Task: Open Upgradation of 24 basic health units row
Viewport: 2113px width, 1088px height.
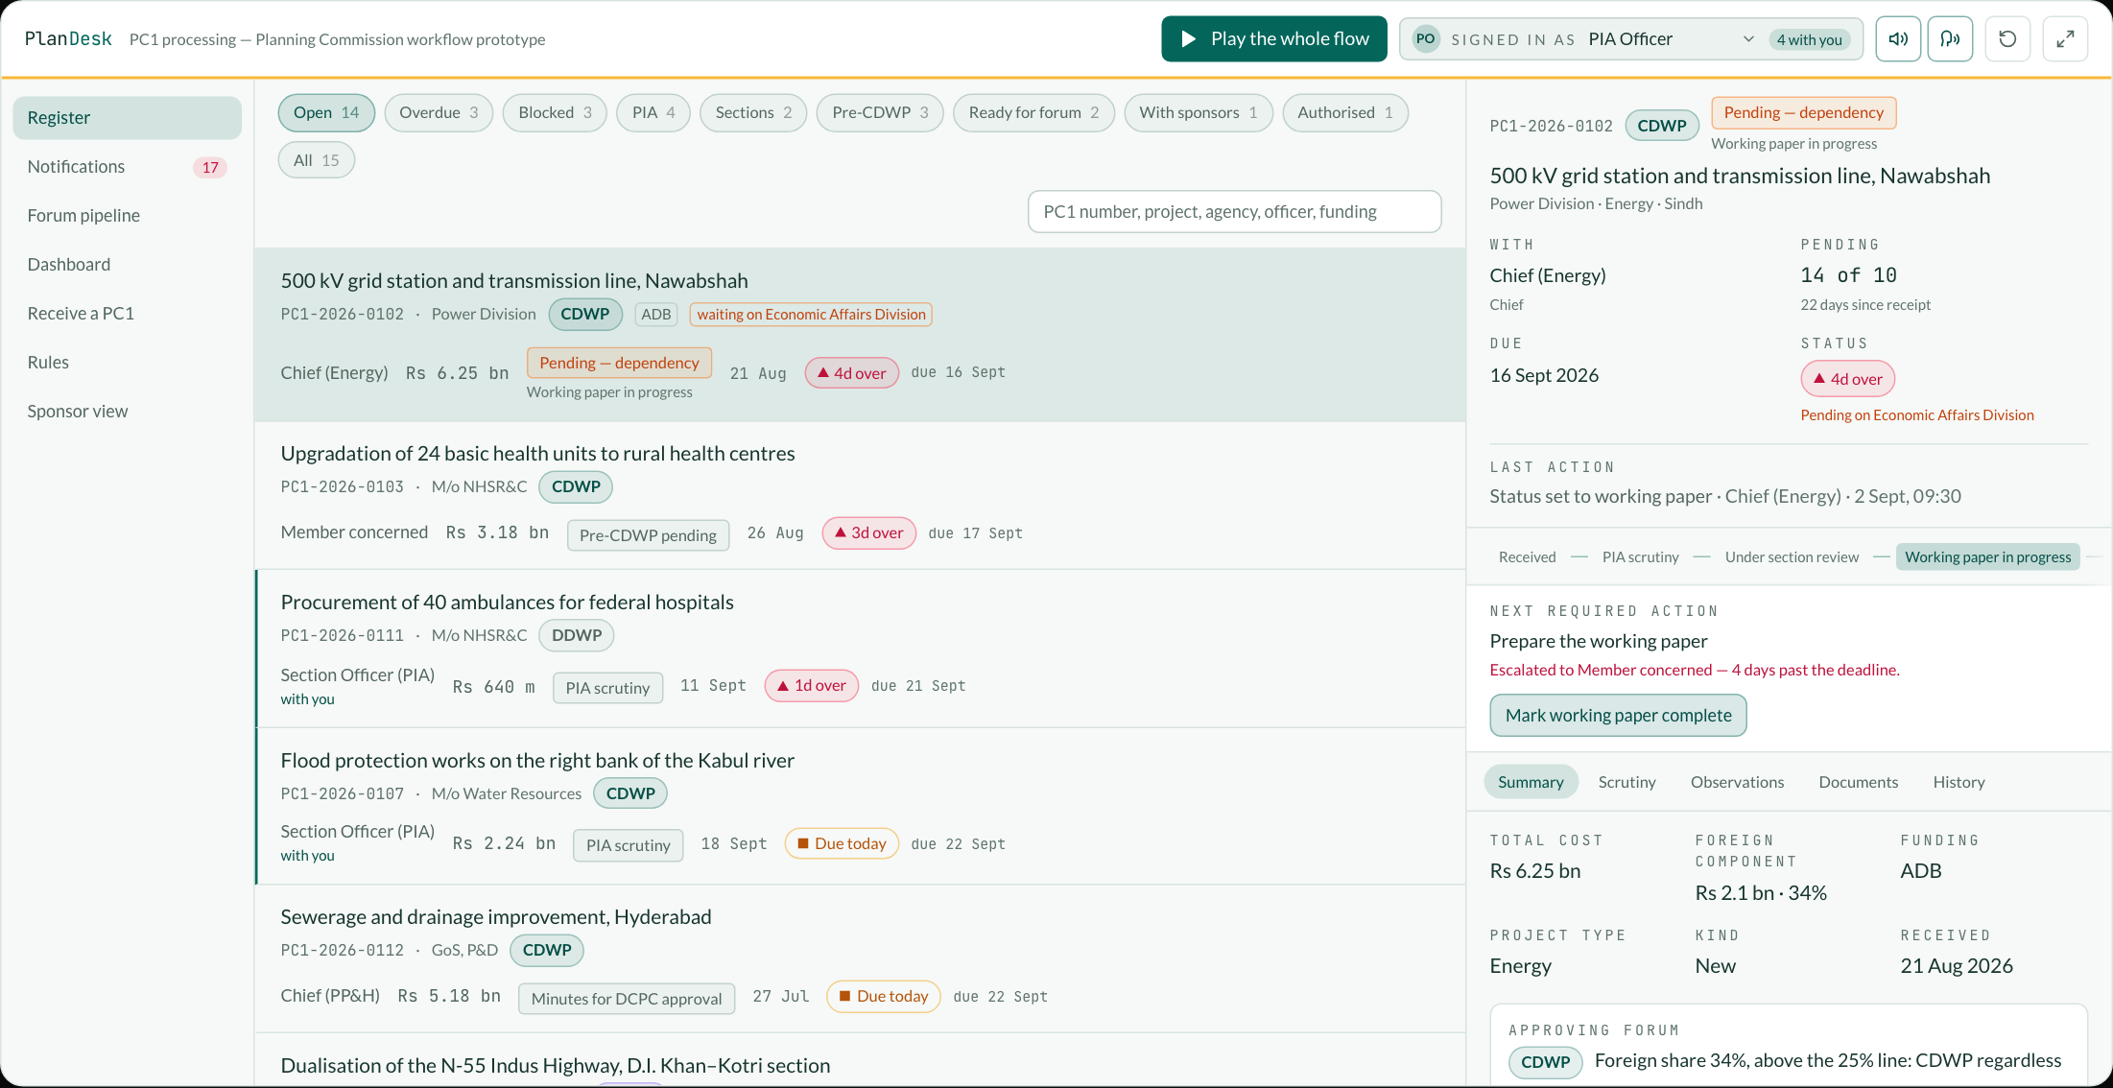Action: (859, 495)
